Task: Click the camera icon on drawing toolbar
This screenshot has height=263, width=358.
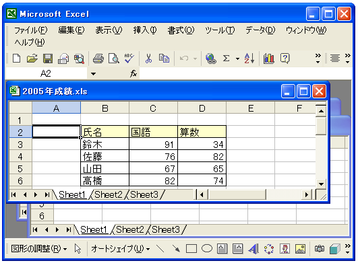Action: pos(320,249)
